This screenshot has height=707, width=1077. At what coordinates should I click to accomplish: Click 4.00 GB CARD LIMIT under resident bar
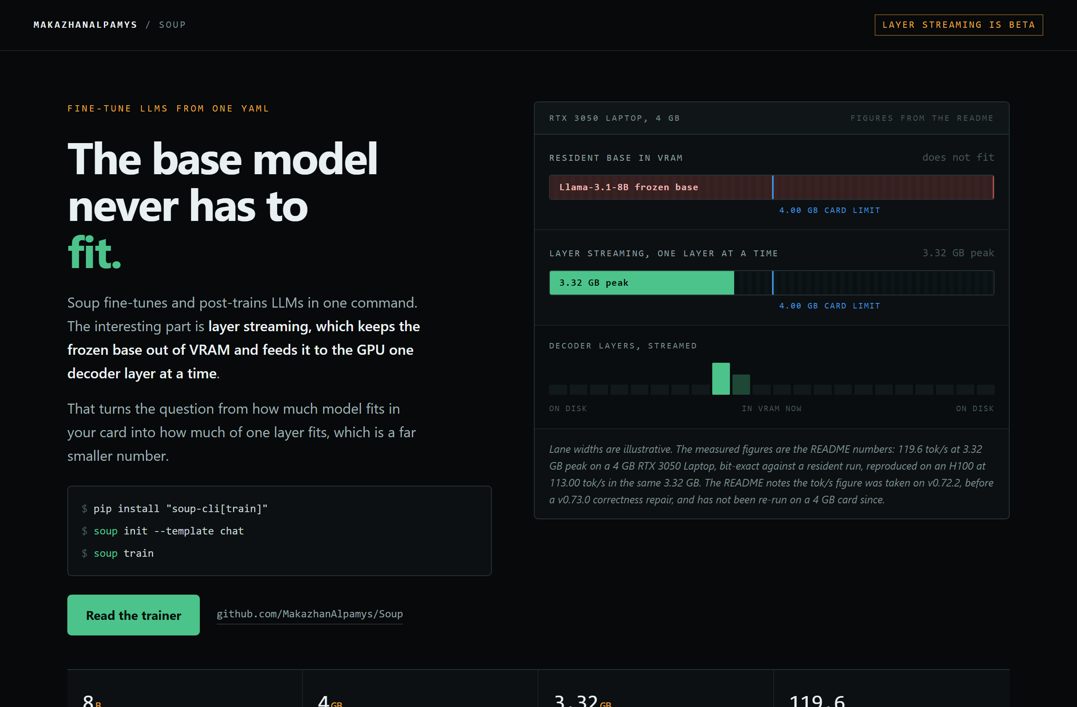830,210
